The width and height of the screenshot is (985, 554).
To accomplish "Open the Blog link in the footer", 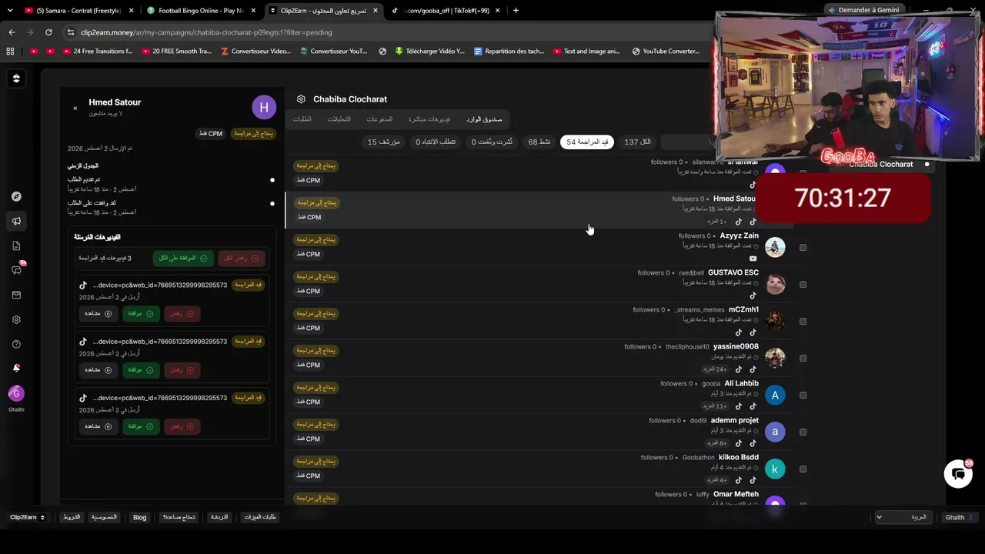I will pos(139,517).
